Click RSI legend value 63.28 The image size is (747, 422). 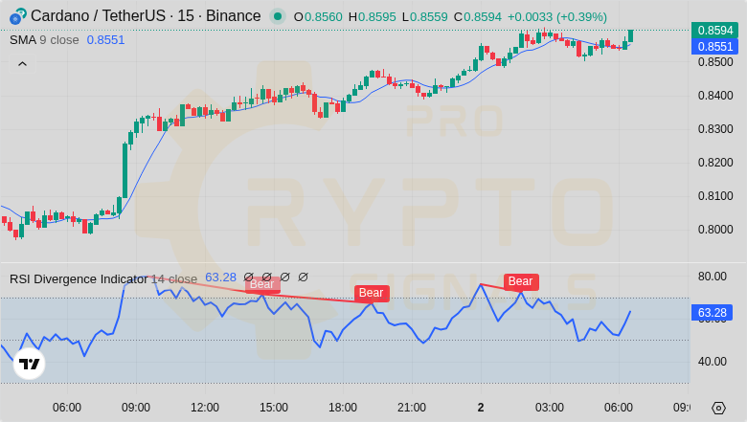[220, 278]
